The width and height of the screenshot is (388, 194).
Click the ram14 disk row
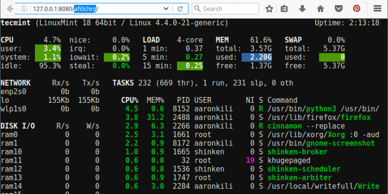50,186
